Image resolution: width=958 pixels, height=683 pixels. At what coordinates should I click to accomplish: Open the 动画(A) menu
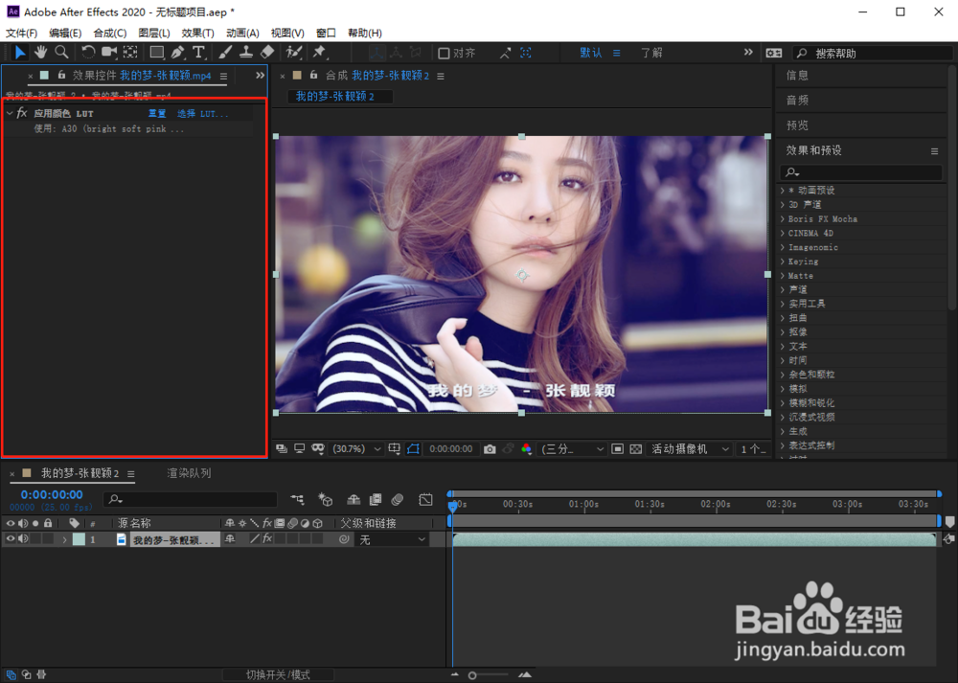click(242, 33)
